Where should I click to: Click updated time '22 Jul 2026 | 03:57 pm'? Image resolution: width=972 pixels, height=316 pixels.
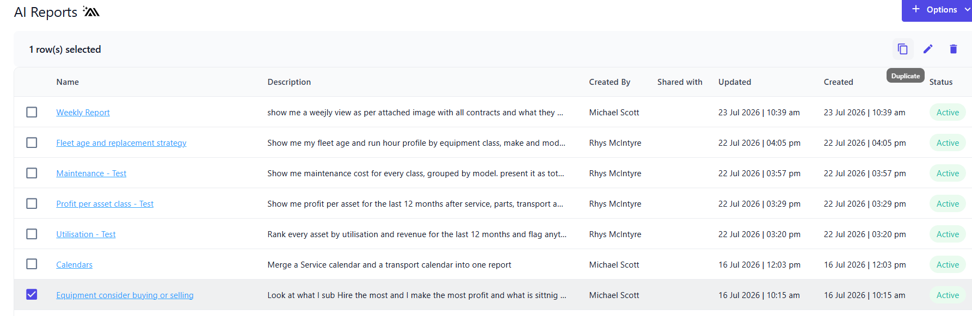(x=759, y=174)
